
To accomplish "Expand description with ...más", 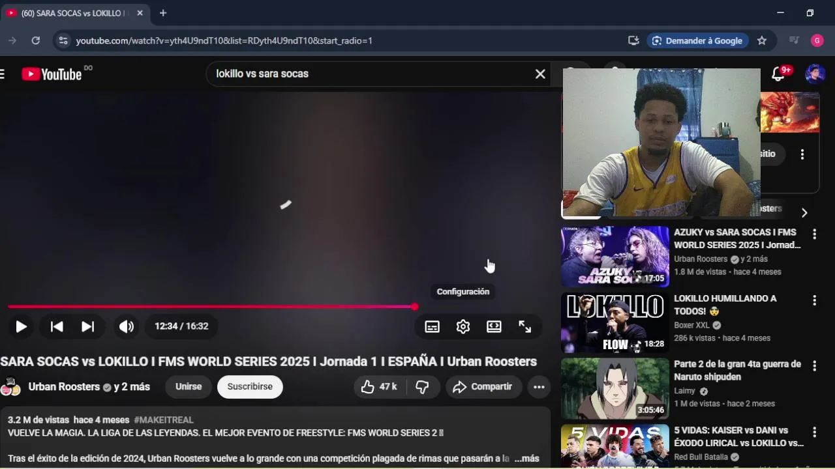I will pos(527,459).
